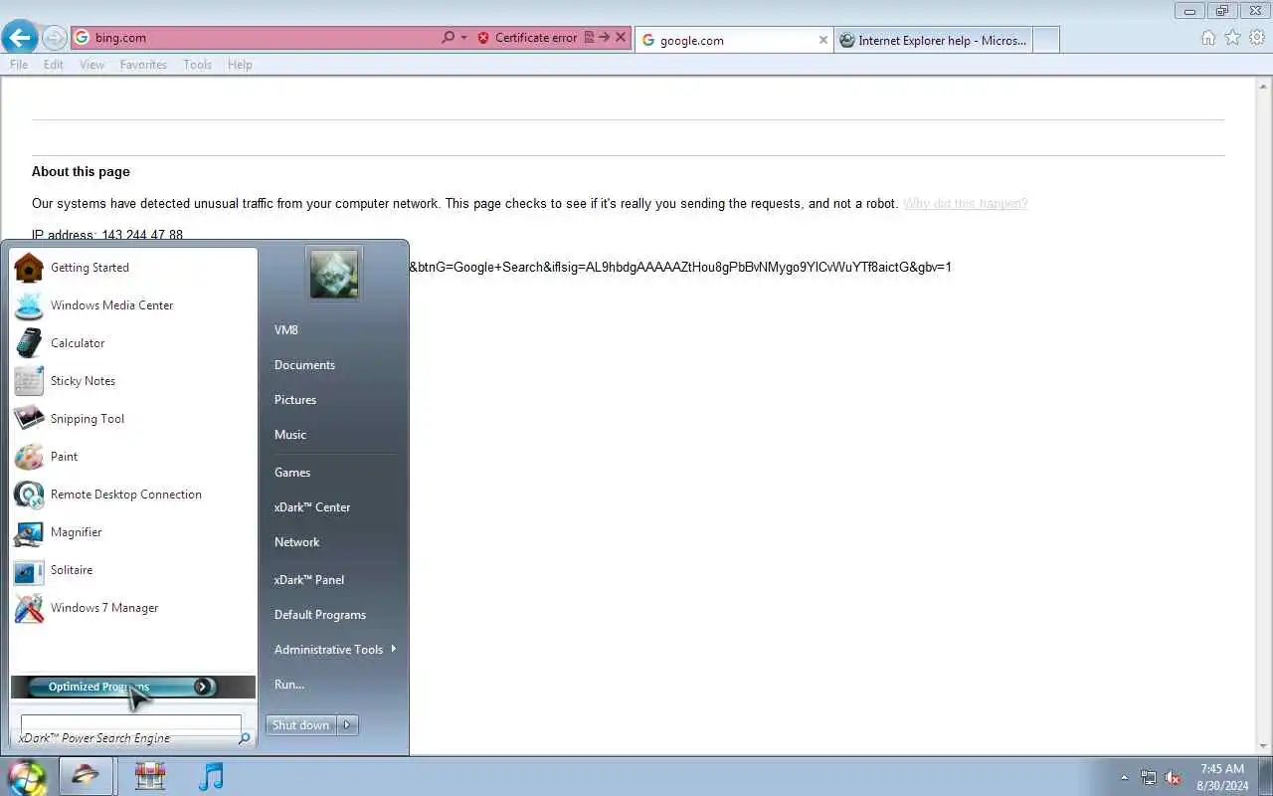
Task: Open the View menu
Action: (x=91, y=65)
